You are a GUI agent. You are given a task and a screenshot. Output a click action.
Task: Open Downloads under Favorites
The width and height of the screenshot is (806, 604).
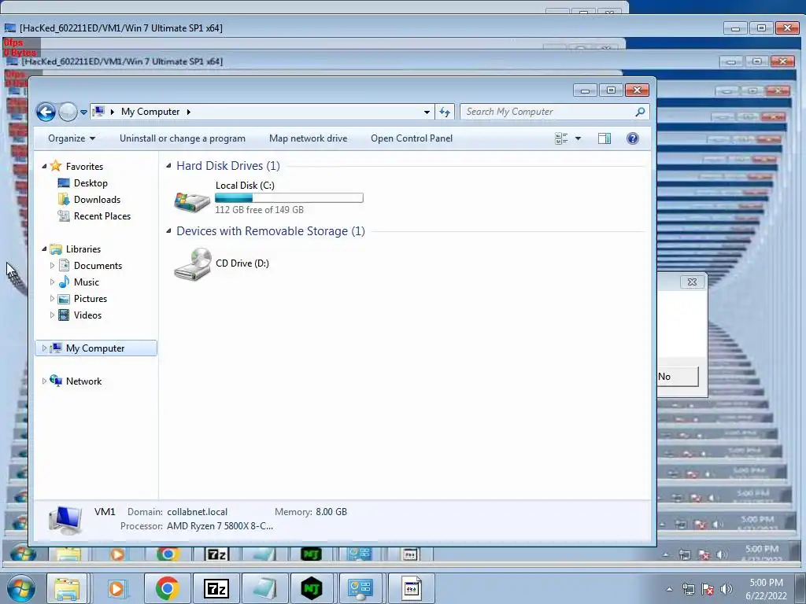click(x=97, y=199)
